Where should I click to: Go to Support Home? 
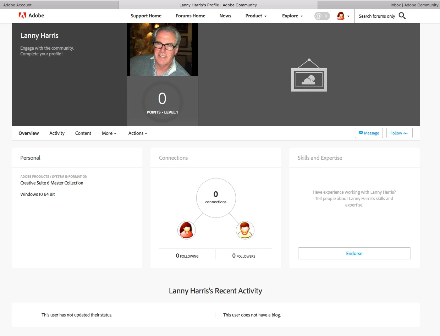click(146, 16)
